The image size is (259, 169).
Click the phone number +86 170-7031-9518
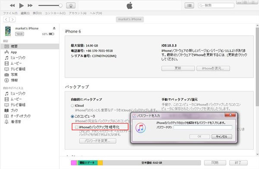(x=99, y=51)
